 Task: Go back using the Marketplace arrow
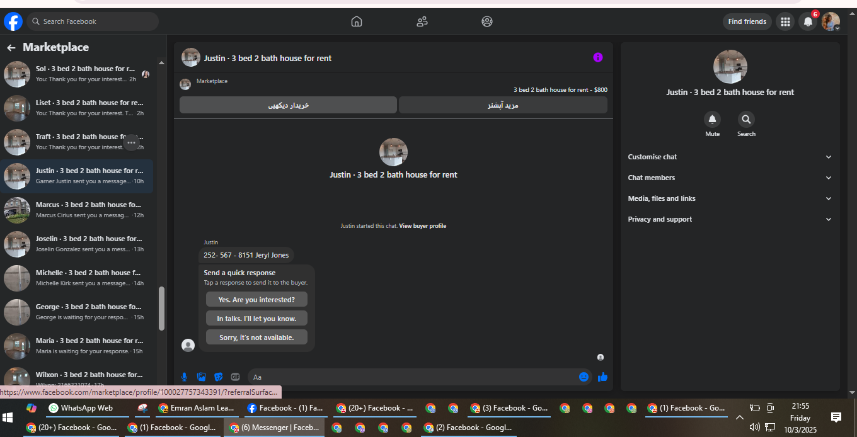pos(11,48)
